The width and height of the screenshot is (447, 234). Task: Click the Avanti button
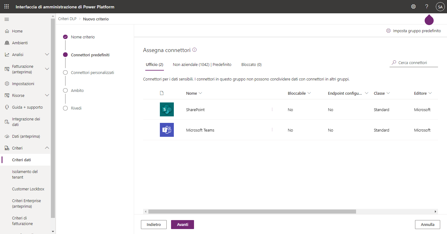[x=183, y=225]
